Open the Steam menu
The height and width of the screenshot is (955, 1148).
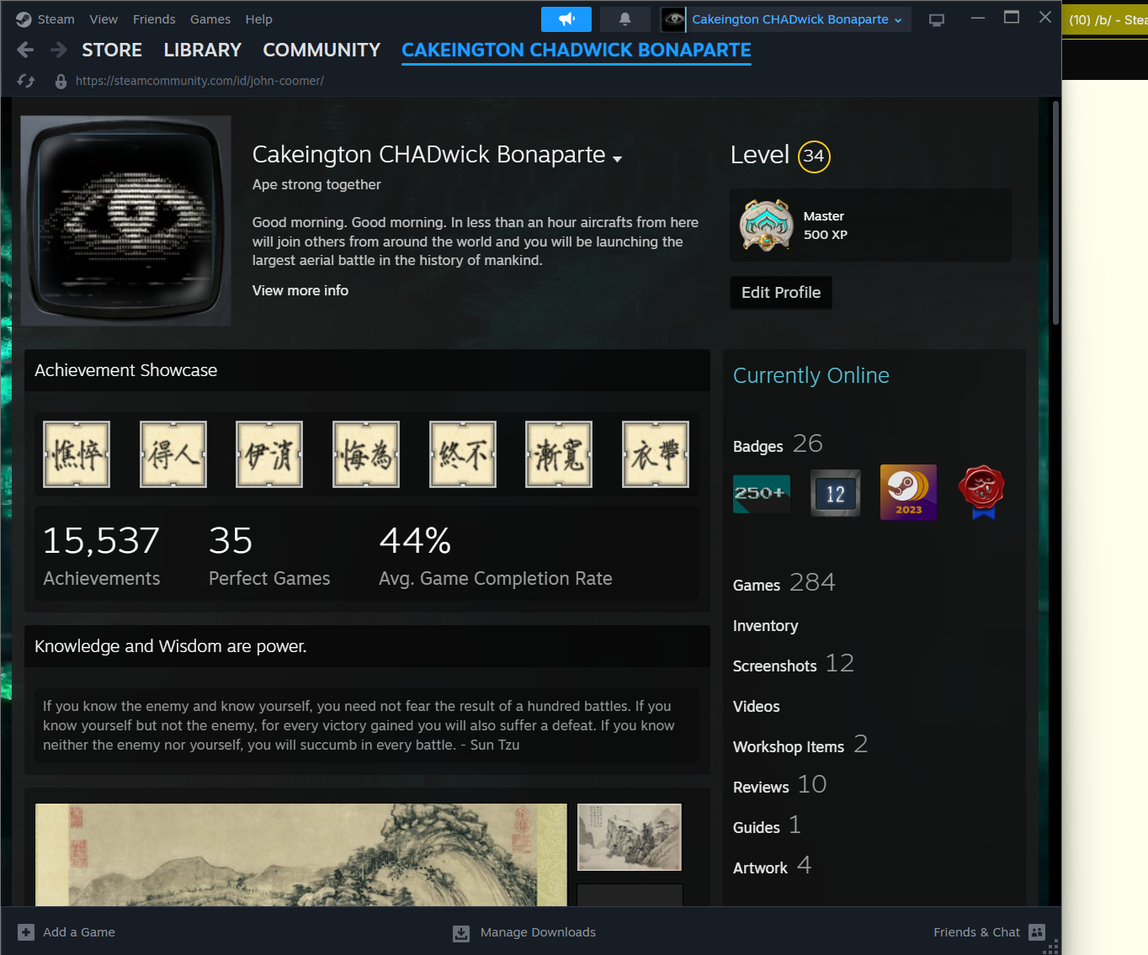56,19
